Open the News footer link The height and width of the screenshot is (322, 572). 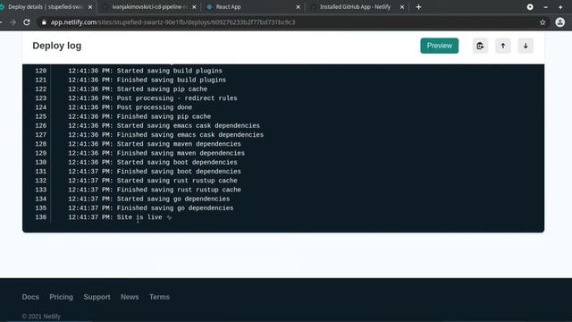[130, 297]
